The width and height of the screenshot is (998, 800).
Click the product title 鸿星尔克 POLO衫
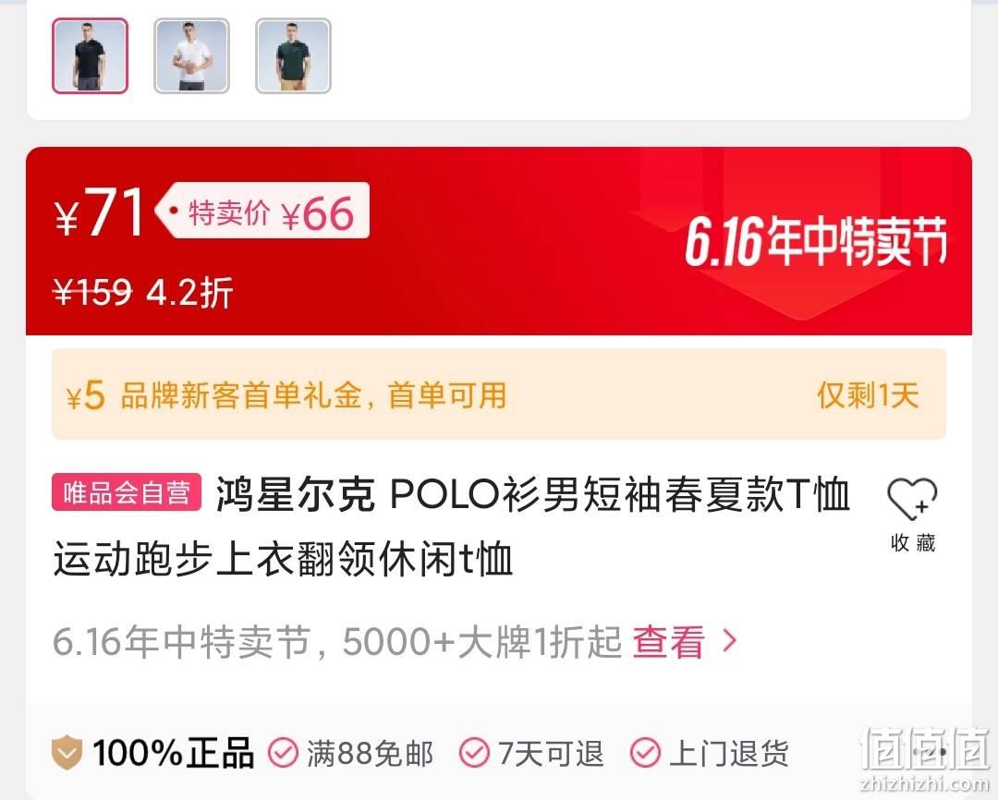pyautogui.click(x=451, y=527)
